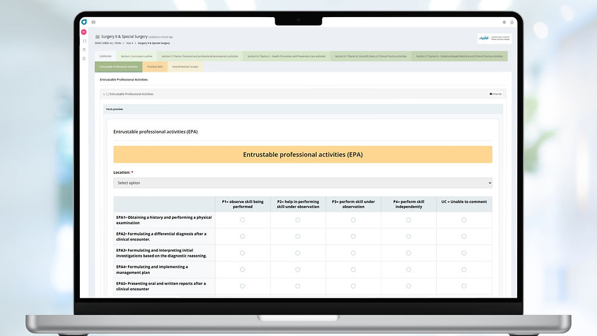This screenshot has width=597, height=336.
Task: Click the P2= help in performing skill header
Action: point(298,204)
